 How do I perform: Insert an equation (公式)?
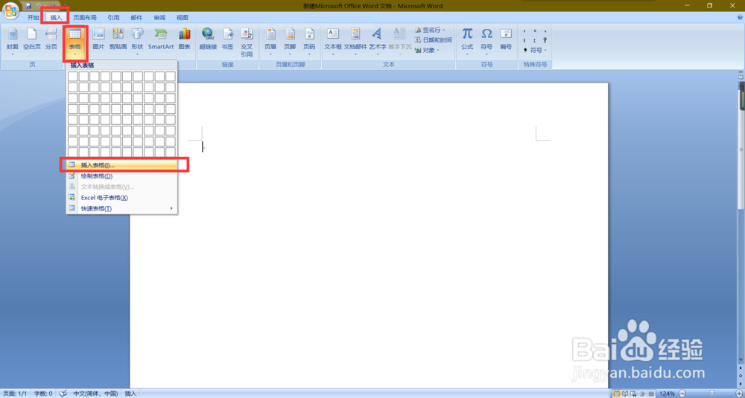point(467,41)
